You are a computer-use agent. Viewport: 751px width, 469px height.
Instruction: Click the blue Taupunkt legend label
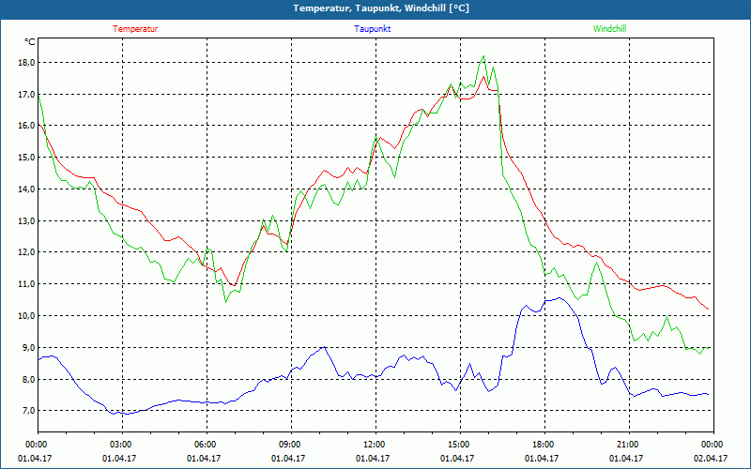372,29
